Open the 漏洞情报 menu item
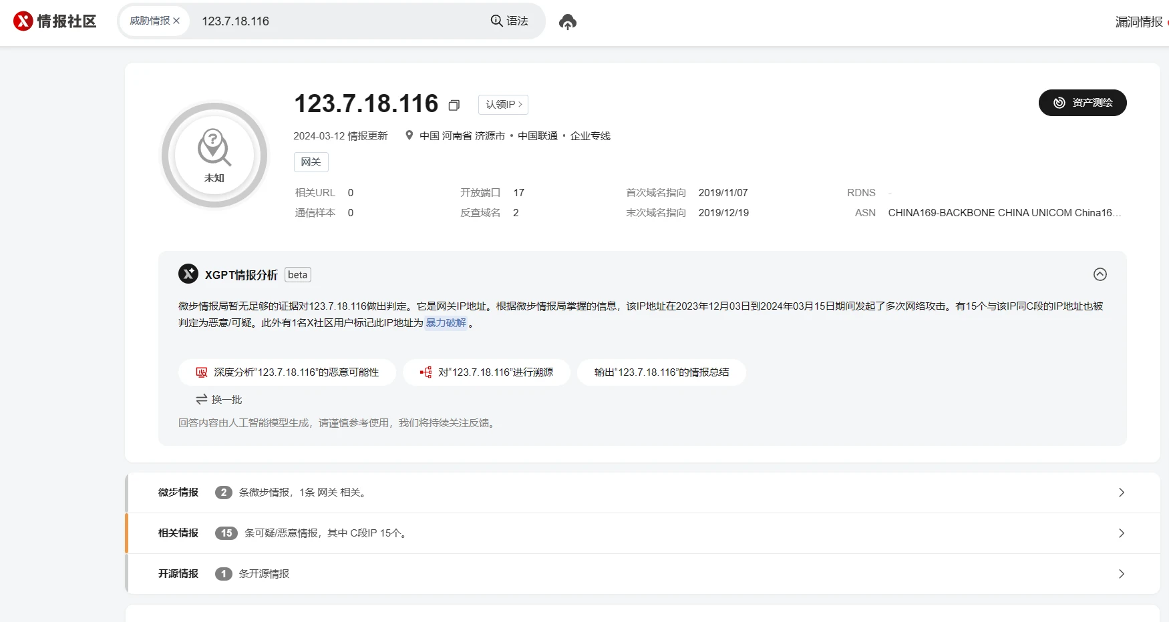Viewport: 1169px width, 622px height. [x=1138, y=22]
